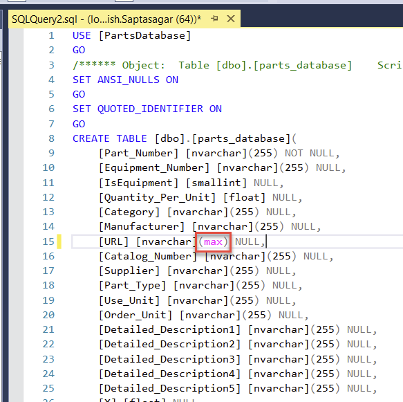Click 'SET QUOTED_IDENTIFIER ON' statement
The width and height of the screenshot is (403, 402).
pyautogui.click(x=147, y=109)
